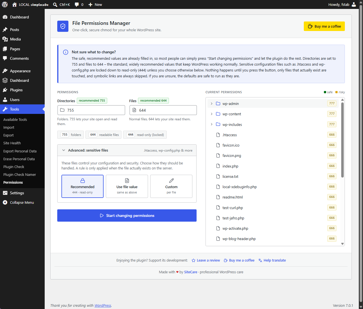Click the translate icon beside Help translate
The width and height of the screenshot is (363, 309).
point(260,260)
